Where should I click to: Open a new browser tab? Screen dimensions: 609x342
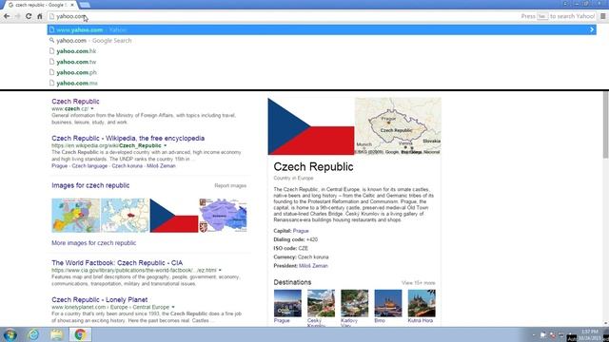85,5
